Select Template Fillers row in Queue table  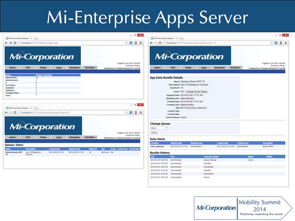[43, 93]
